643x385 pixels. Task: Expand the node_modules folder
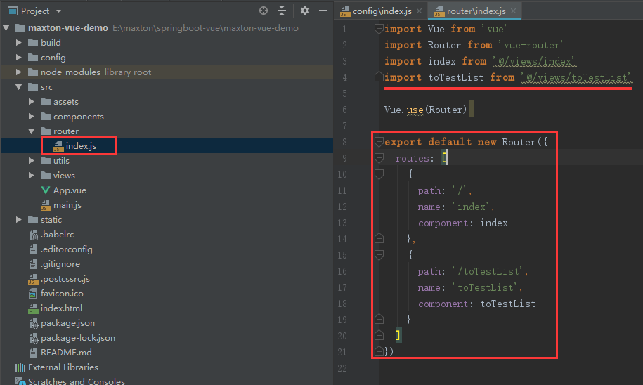pyautogui.click(x=19, y=72)
